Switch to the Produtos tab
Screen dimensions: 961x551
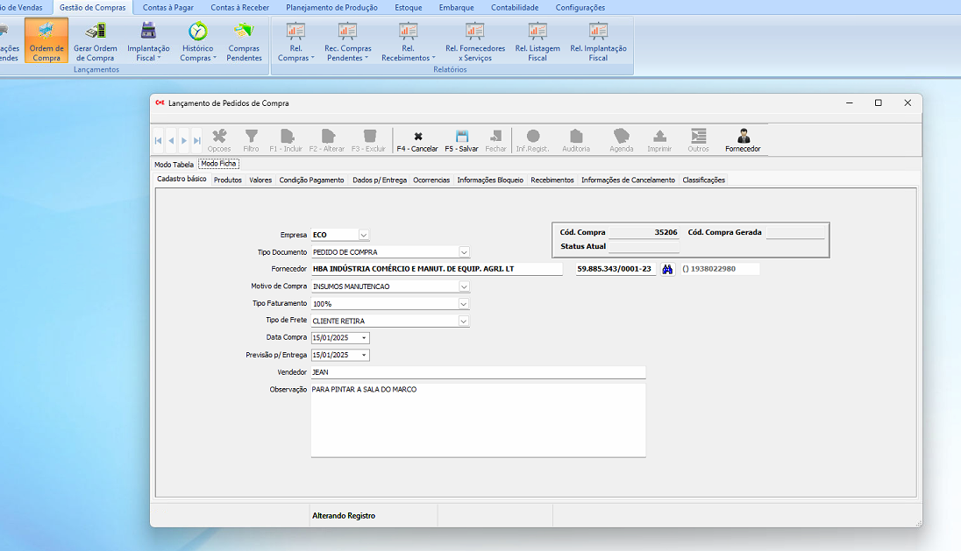point(228,180)
